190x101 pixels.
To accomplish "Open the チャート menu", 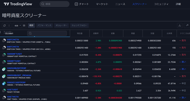I will tap(82, 4).
